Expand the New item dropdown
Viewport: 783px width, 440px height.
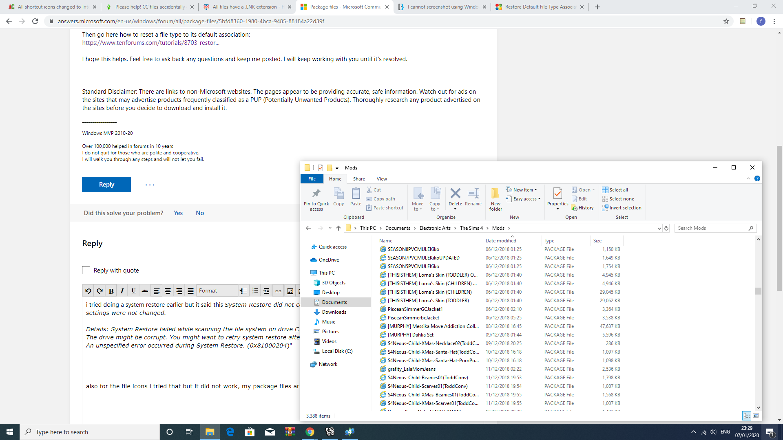tap(522, 190)
